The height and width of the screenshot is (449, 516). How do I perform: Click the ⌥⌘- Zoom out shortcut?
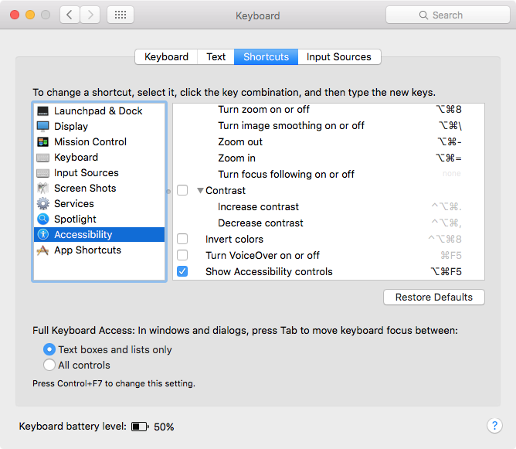click(x=450, y=142)
